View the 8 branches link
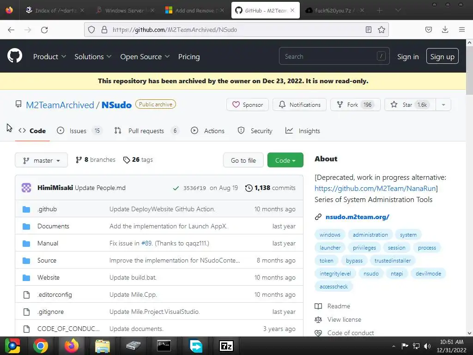The height and width of the screenshot is (355, 473). (x=95, y=159)
